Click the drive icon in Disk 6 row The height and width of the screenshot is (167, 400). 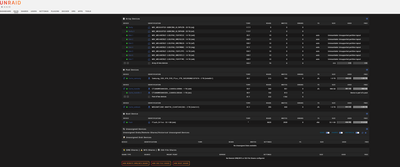click(x=149, y=55)
